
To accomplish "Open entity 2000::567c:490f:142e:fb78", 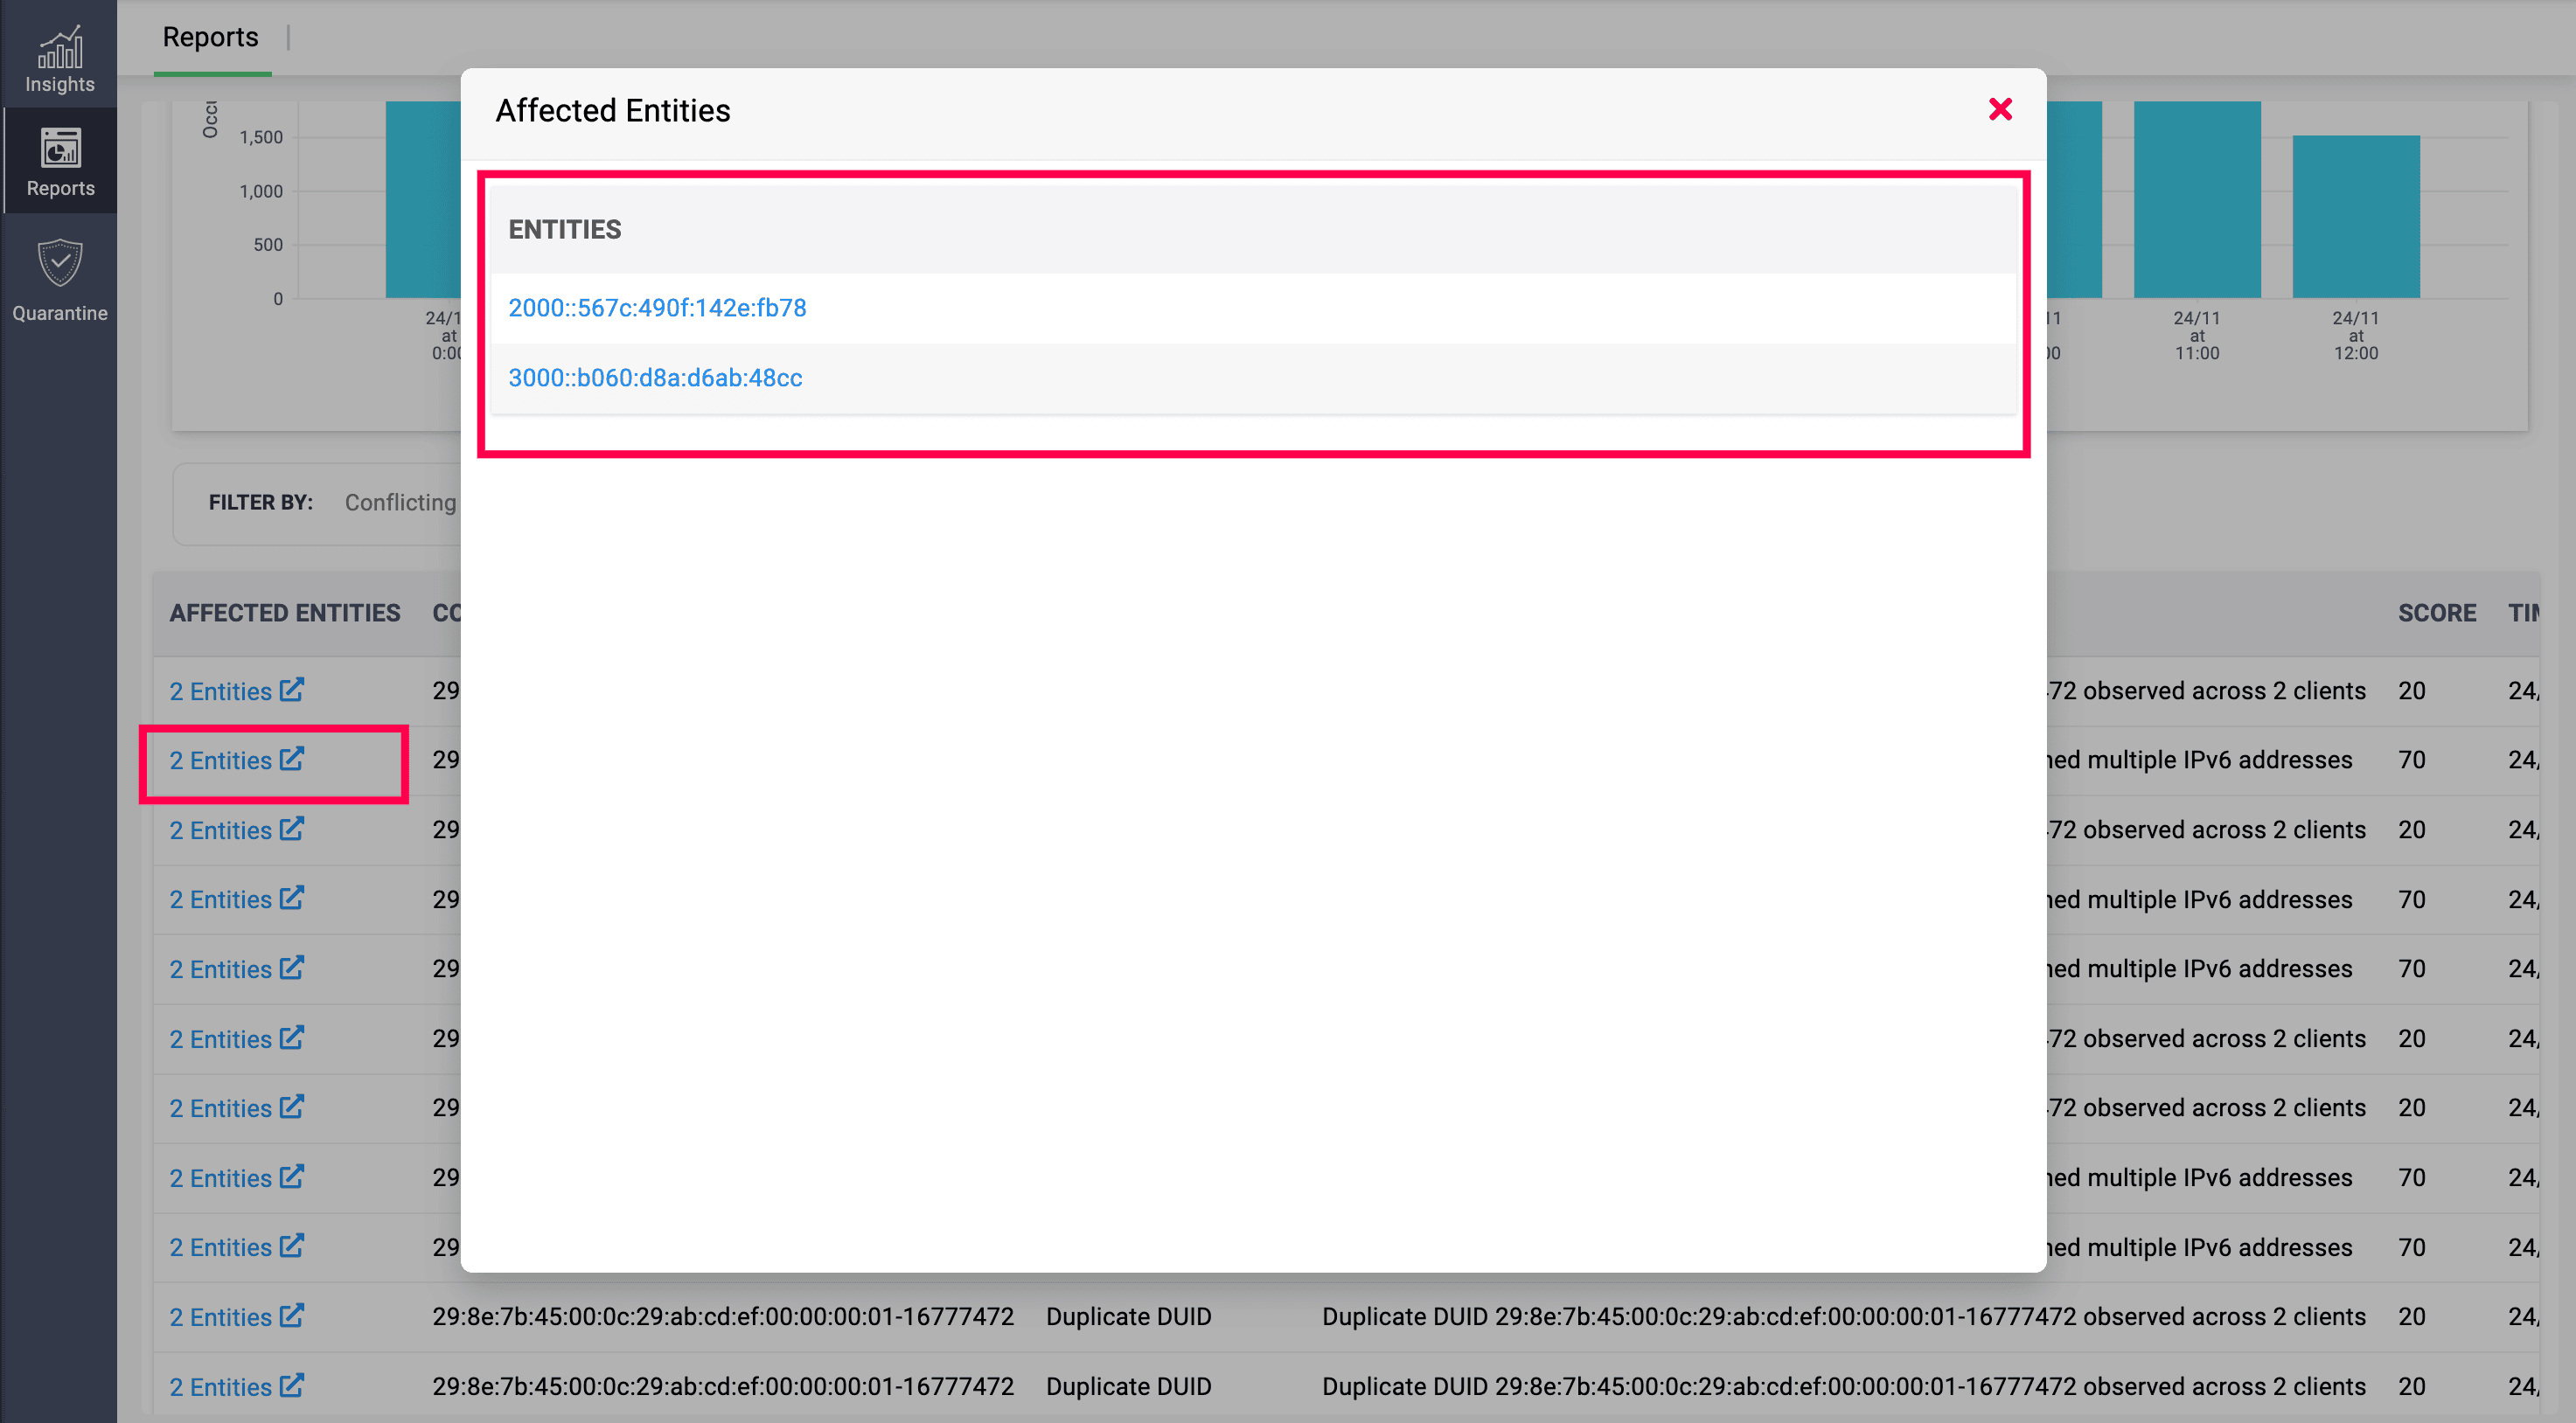I will pos(657,308).
